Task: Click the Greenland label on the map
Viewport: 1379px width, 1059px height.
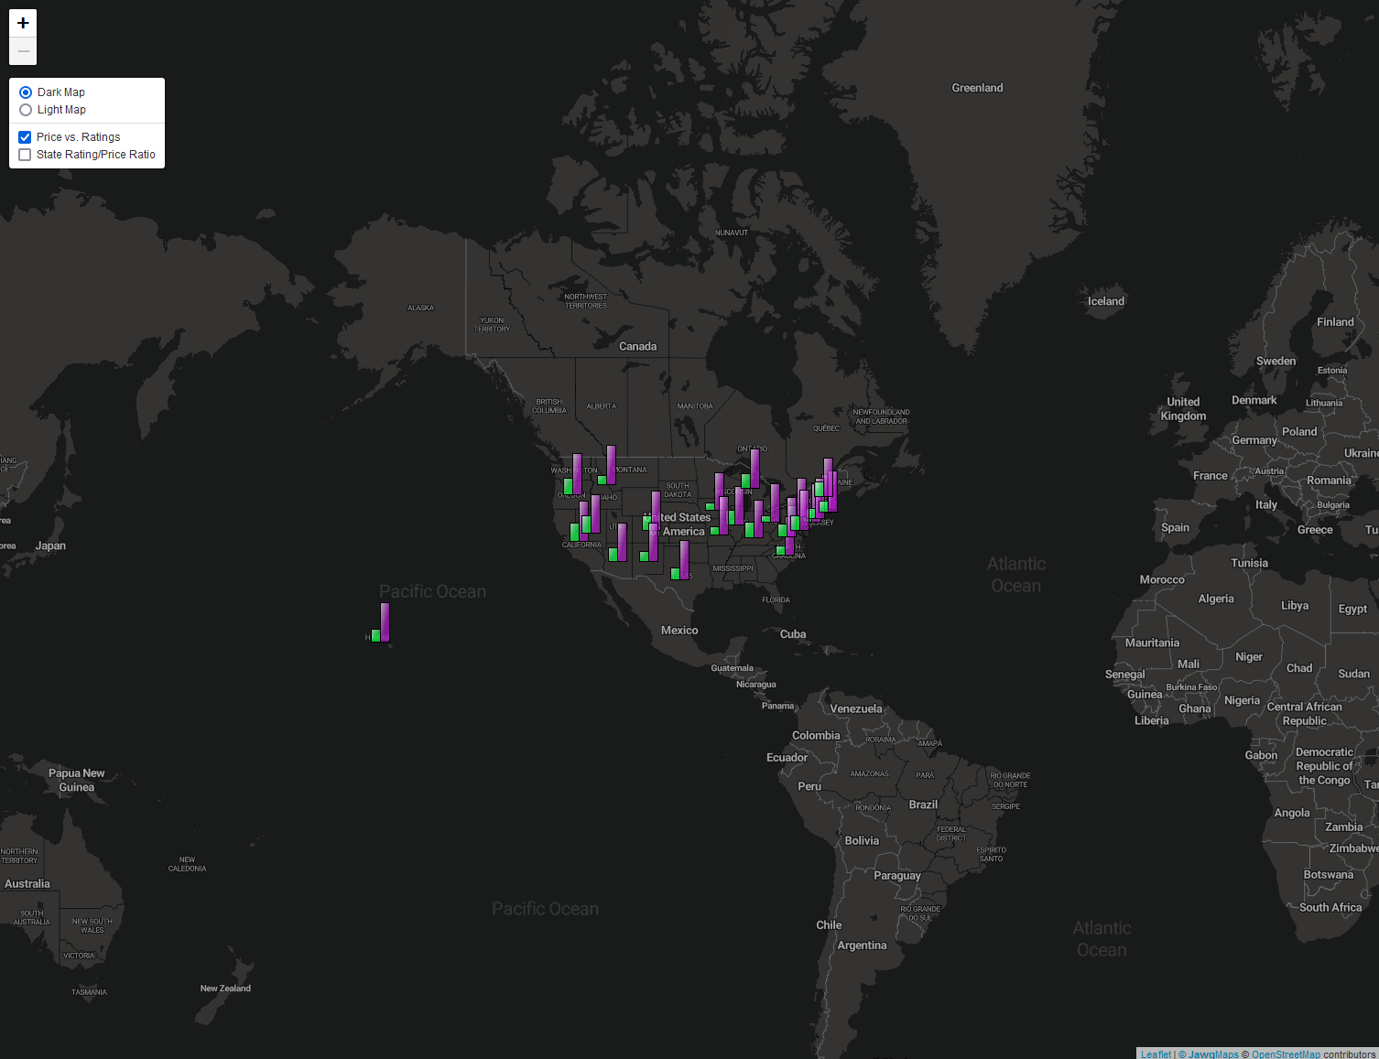Action: (977, 88)
